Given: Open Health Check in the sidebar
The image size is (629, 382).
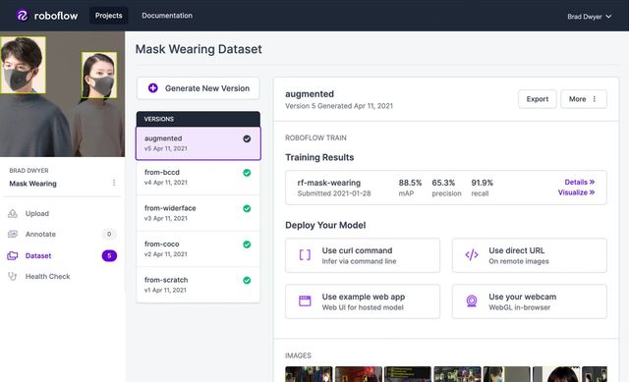Looking at the screenshot, I should [47, 276].
